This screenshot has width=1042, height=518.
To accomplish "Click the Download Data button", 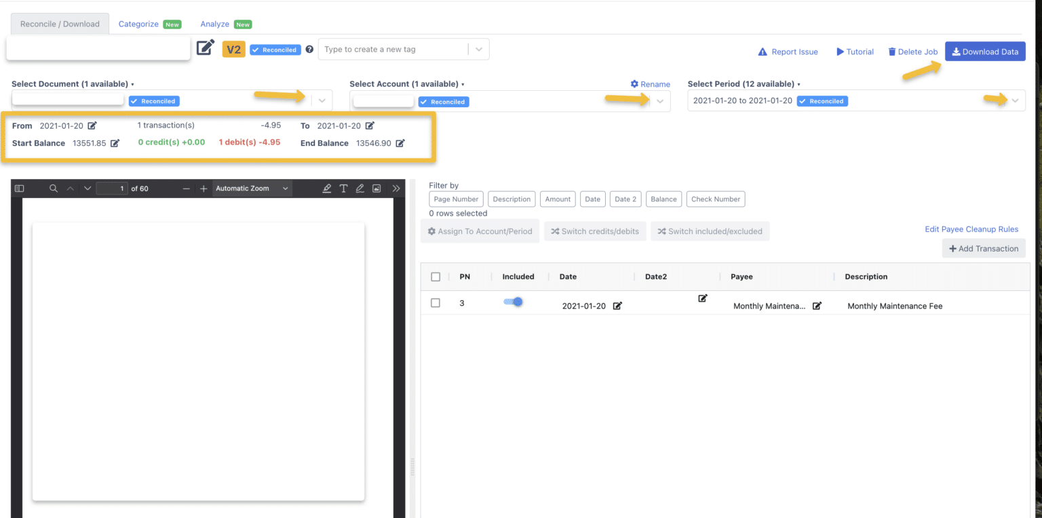I will pyautogui.click(x=985, y=51).
